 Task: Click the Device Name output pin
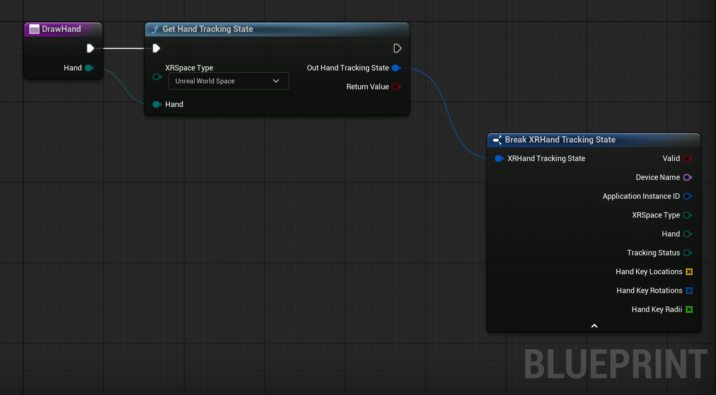[688, 177]
